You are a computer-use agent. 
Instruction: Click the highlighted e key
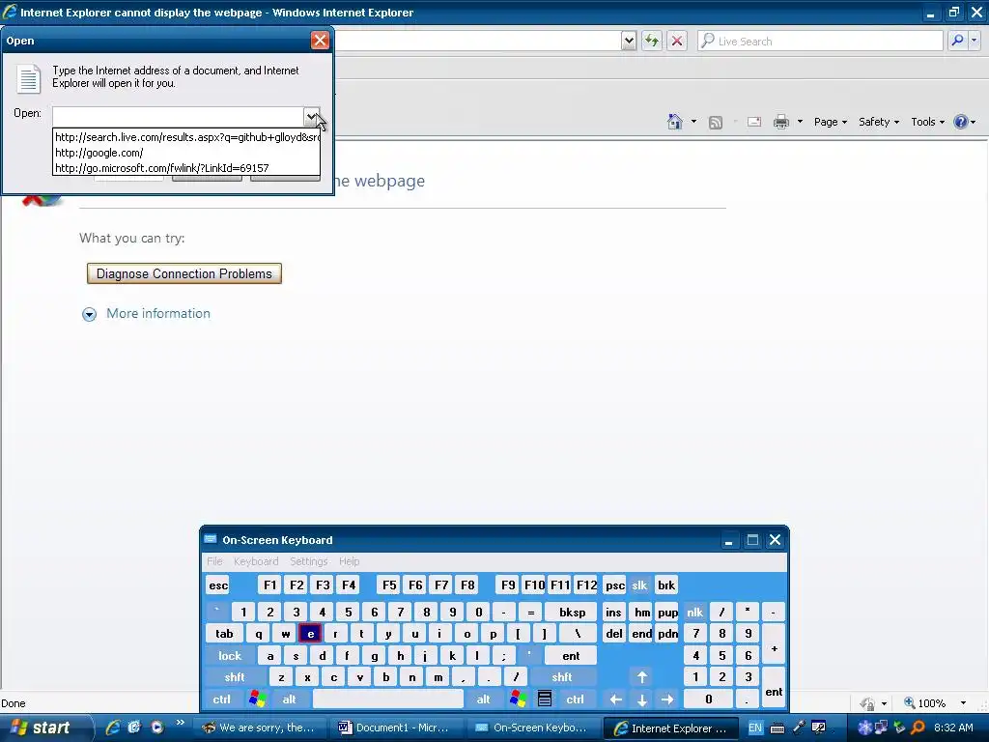310,634
